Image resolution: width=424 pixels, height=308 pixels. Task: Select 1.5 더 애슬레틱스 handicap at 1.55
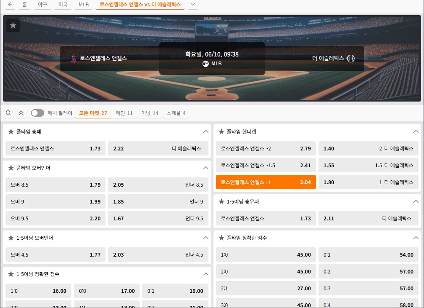click(368, 165)
